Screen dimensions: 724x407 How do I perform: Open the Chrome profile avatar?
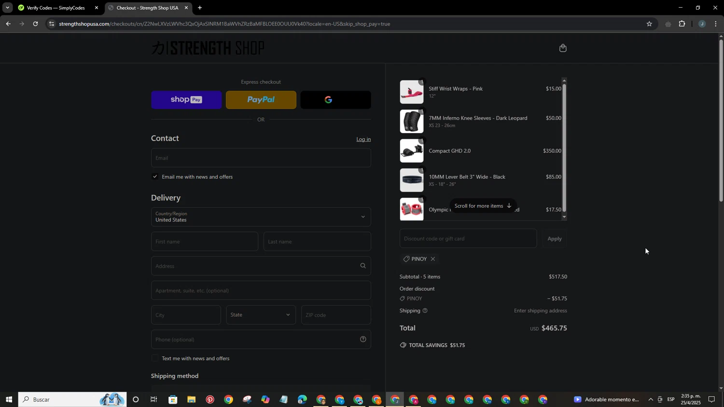(702, 24)
